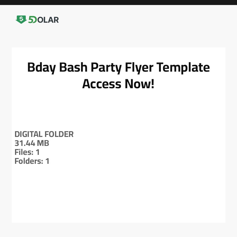Image resolution: width=237 pixels, height=237 pixels.
Task: Click the word DIGITAL in the info block
Action: coord(28,134)
